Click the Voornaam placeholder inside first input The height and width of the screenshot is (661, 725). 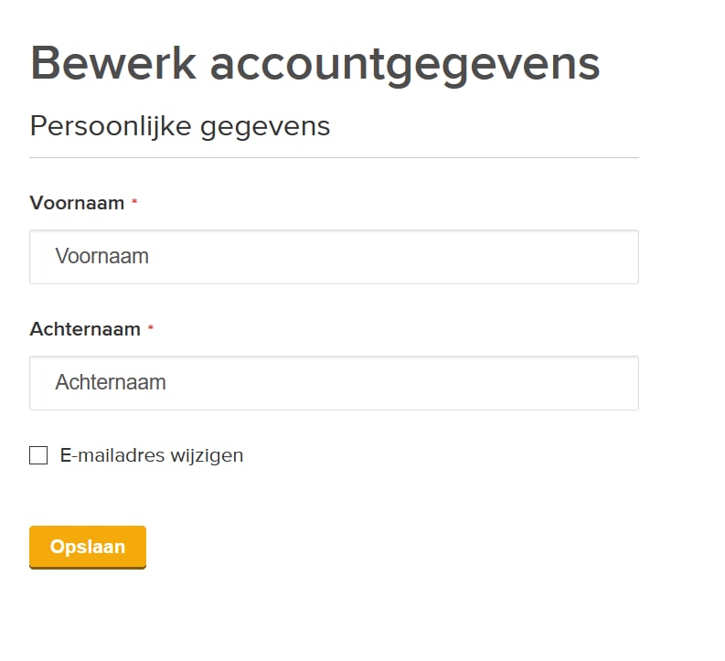pos(101,257)
